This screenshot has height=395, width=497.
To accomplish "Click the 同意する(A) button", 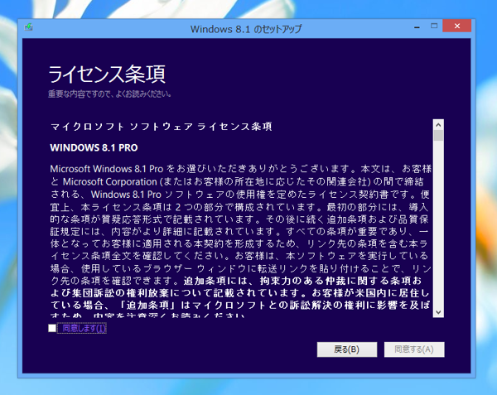I will coord(414,349).
